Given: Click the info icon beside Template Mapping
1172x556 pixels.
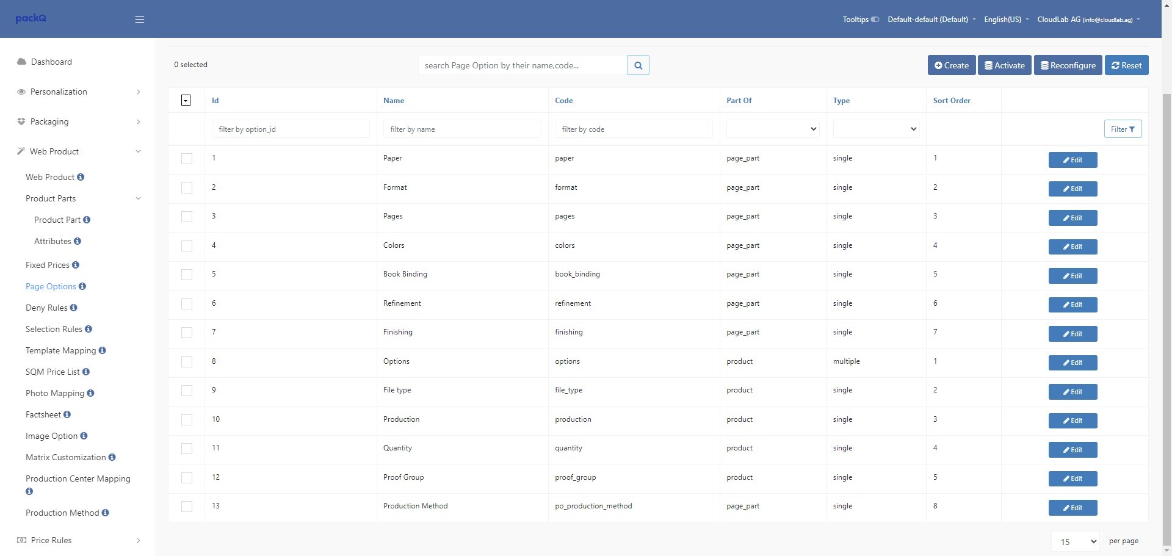Looking at the screenshot, I should [x=103, y=350].
